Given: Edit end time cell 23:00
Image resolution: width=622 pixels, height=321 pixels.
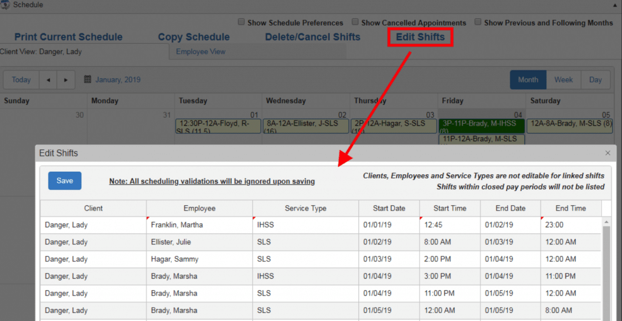Looking at the screenshot, I should (x=571, y=225).
